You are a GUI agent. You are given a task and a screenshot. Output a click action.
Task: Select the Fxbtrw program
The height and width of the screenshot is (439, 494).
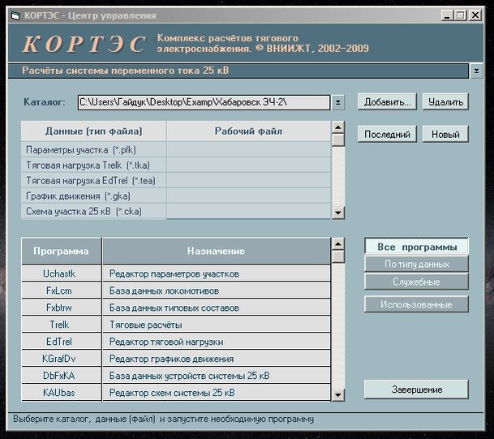(x=62, y=308)
